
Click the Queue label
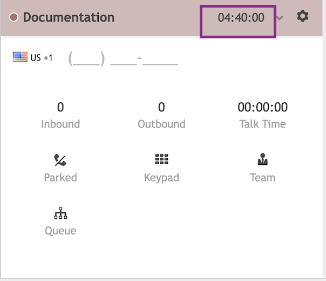pos(60,231)
